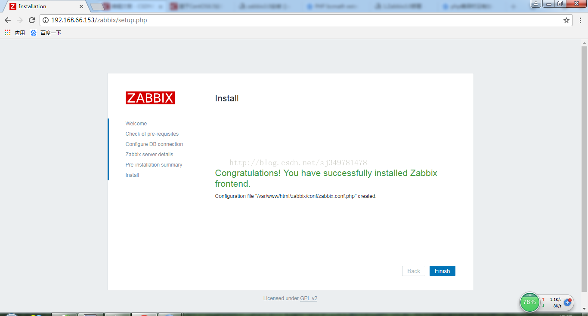Bookmark this page with the star icon

[x=566, y=20]
